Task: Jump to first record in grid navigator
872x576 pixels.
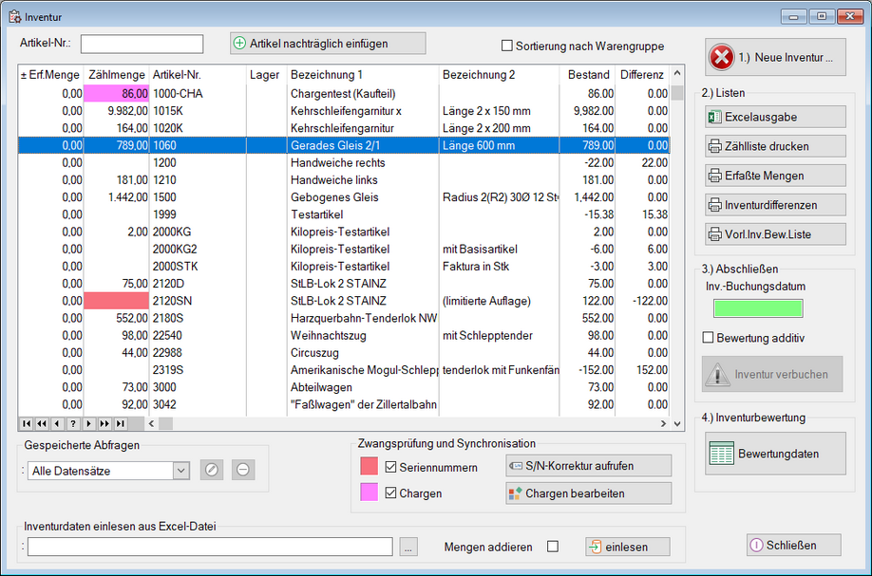Action: (27, 423)
